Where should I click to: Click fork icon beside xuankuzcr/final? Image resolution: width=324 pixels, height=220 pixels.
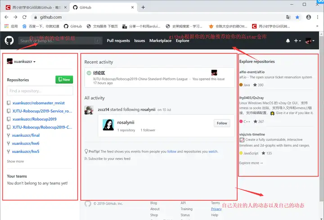pos(8,135)
